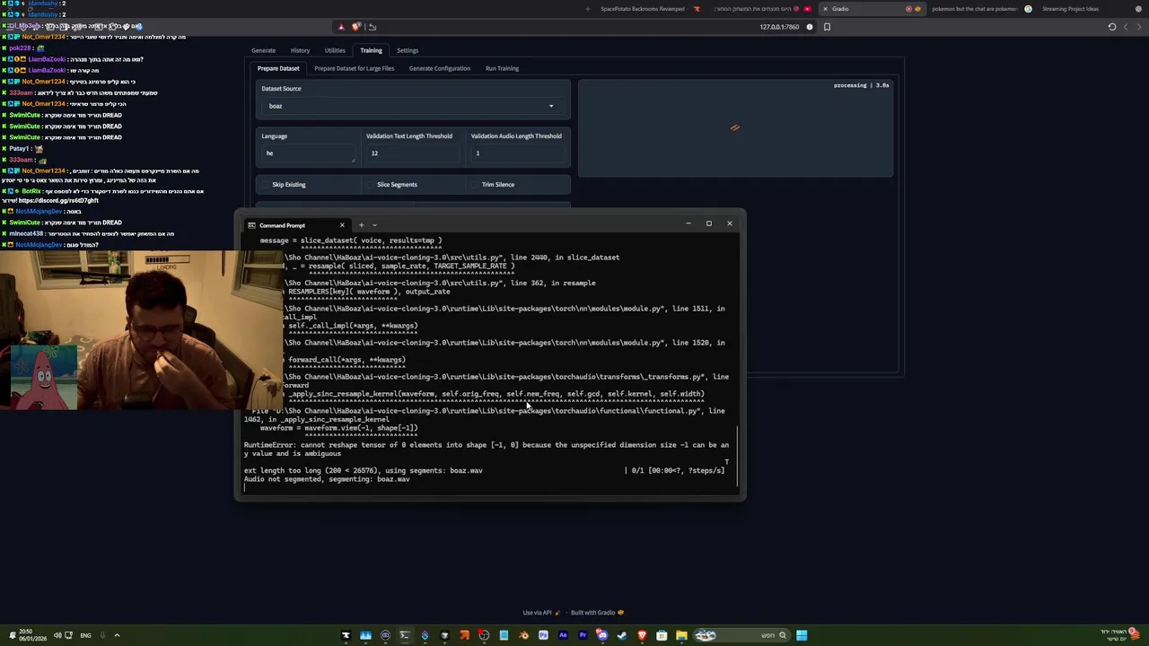This screenshot has width=1149, height=646.
Task: Enable the Trim Silence checkbox
Action: coord(474,185)
